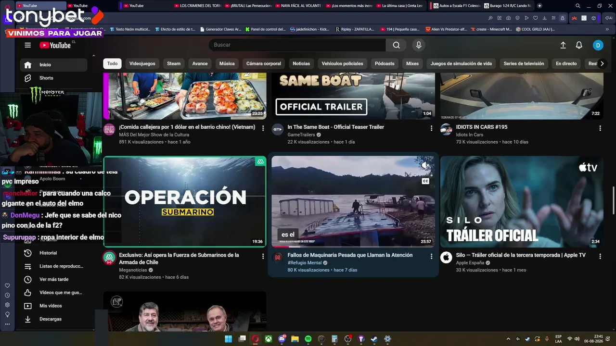Screen dimensions: 616x346
Task: Select the Música filter chip
Action: click(x=227, y=63)
